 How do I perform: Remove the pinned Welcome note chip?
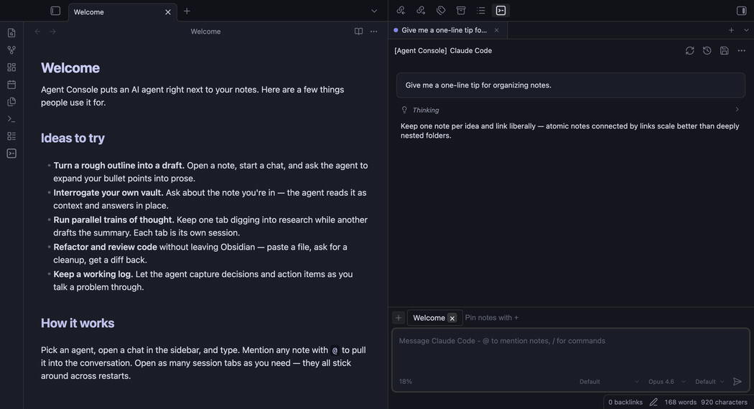pos(452,318)
